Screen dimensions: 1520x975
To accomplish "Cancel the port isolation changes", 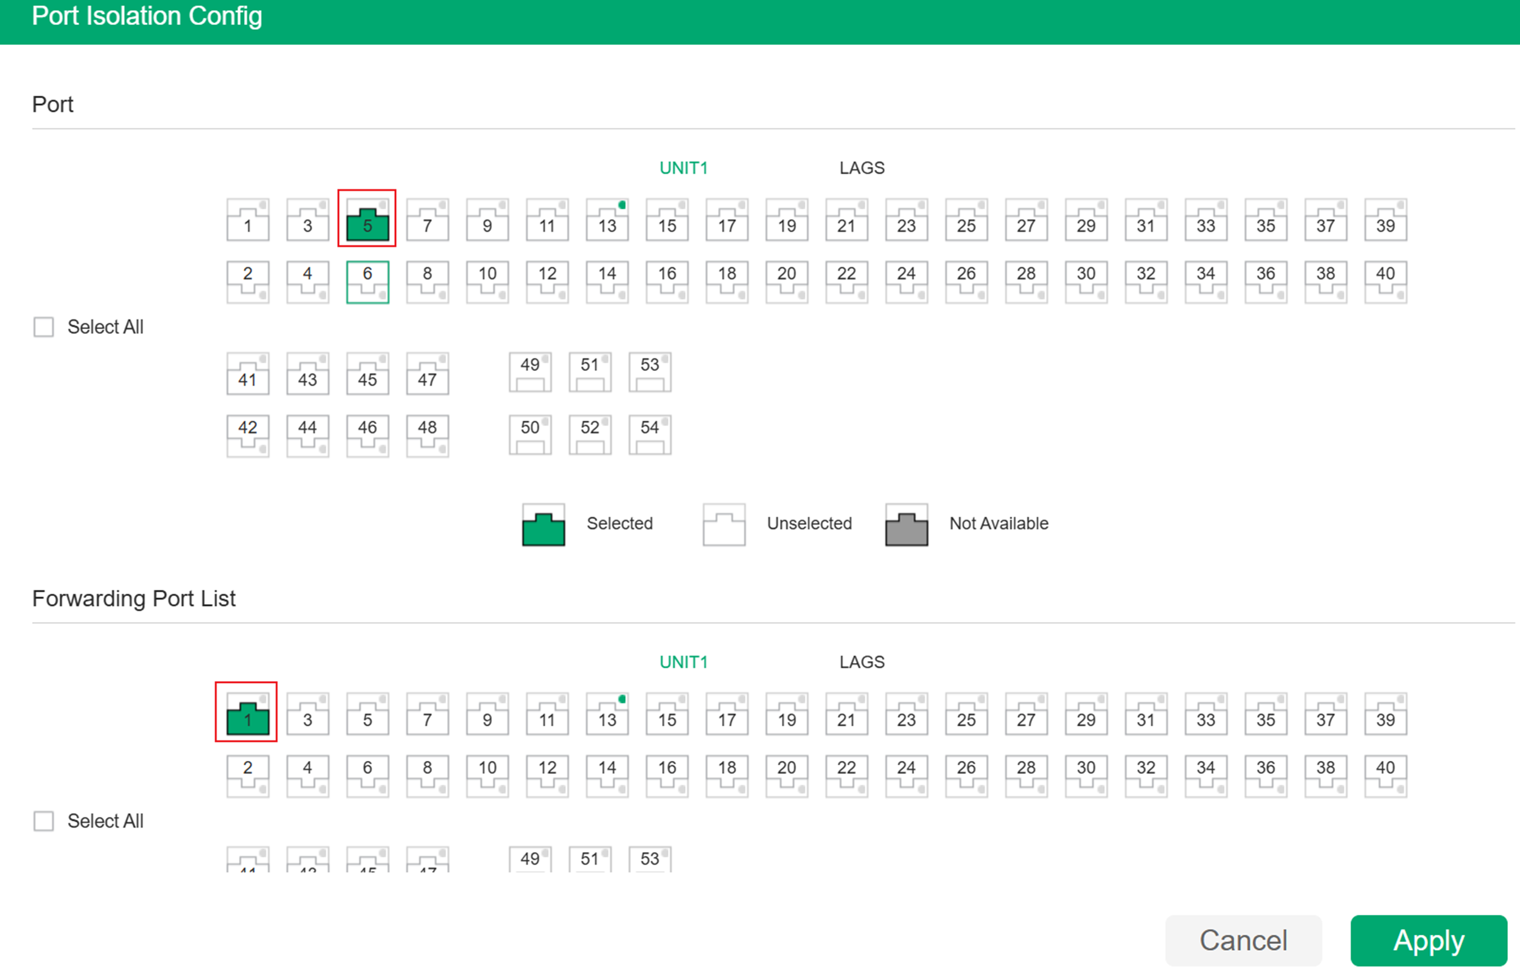I will click(1243, 940).
